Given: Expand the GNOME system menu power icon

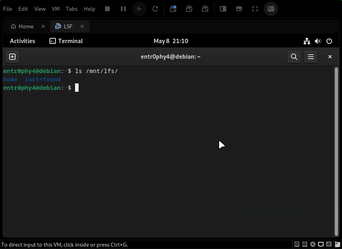Looking at the screenshot, I should point(329,41).
